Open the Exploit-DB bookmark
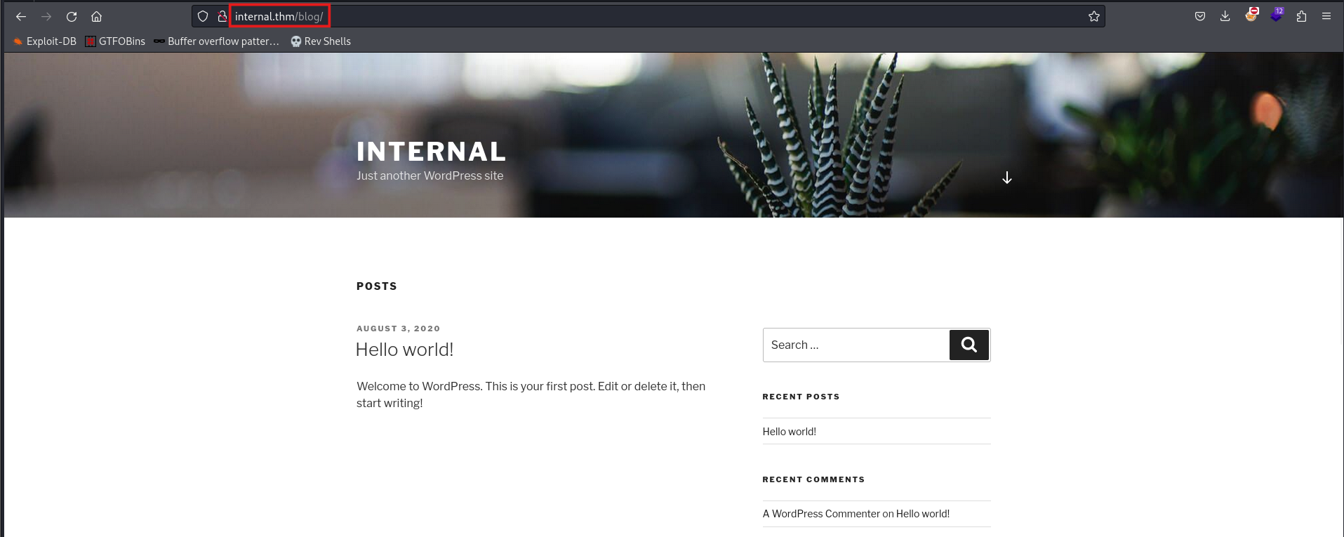 45,41
